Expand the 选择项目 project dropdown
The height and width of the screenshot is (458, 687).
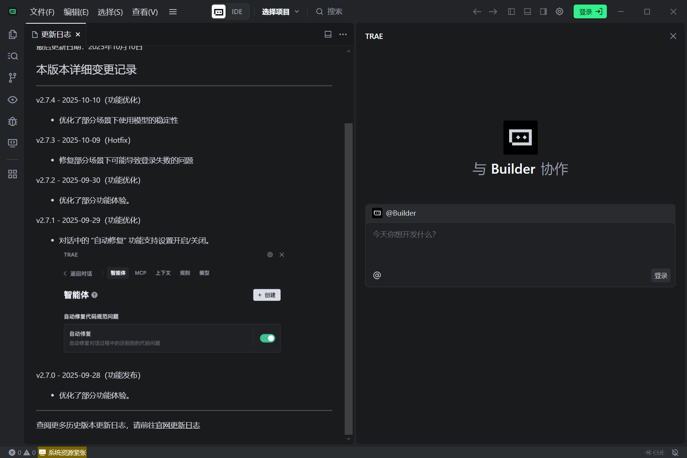(281, 12)
